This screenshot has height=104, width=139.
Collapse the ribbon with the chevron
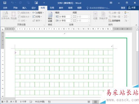click(136, 25)
